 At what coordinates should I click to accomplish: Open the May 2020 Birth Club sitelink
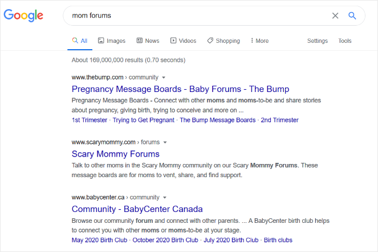point(99,240)
